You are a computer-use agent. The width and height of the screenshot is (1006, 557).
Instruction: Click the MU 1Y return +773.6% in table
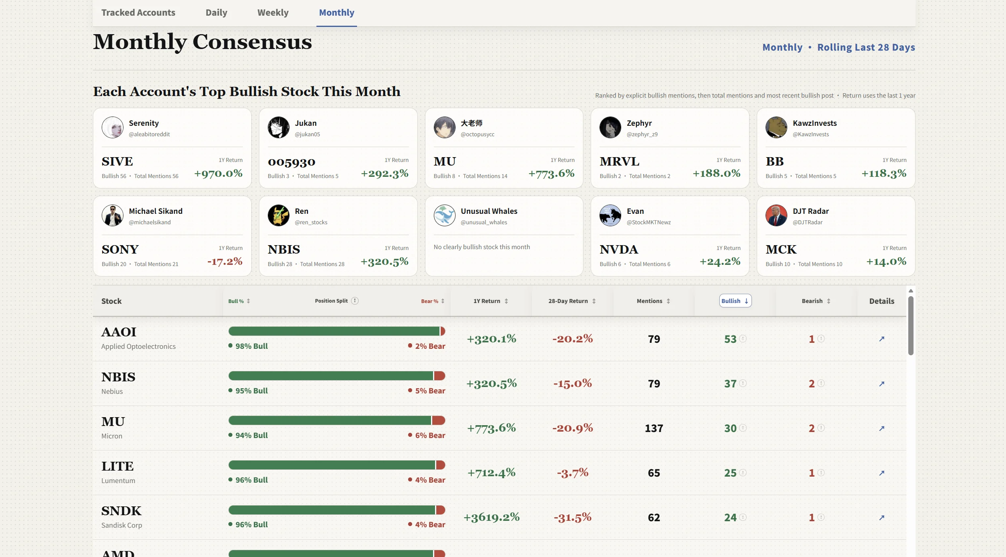pos(491,428)
